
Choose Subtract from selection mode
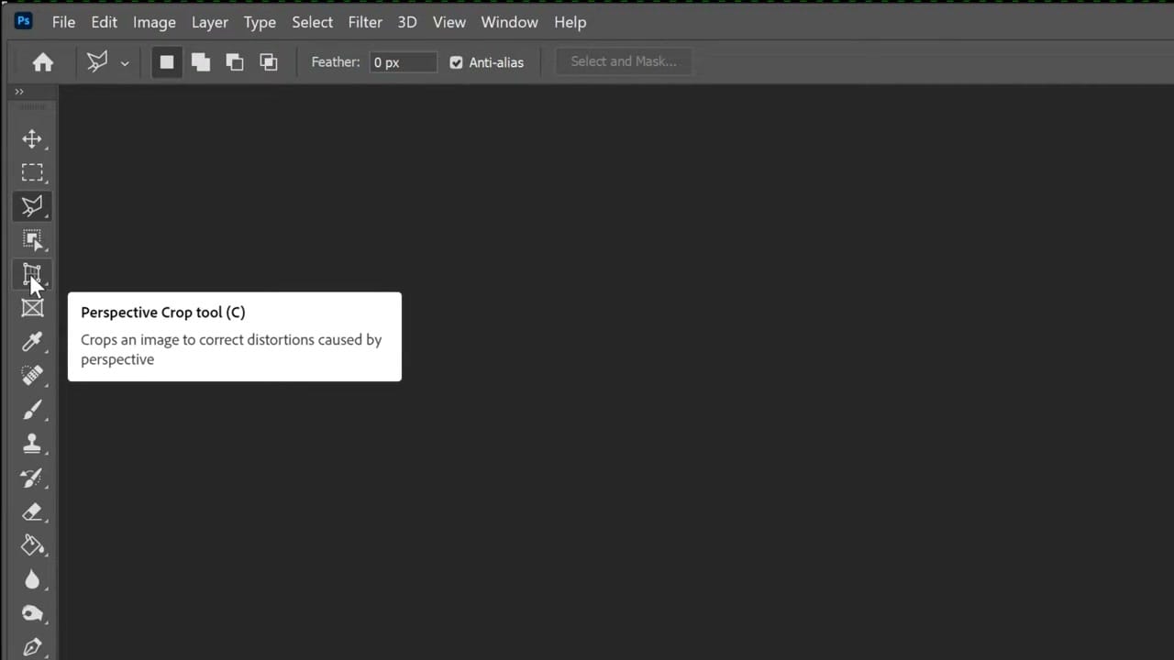[235, 62]
